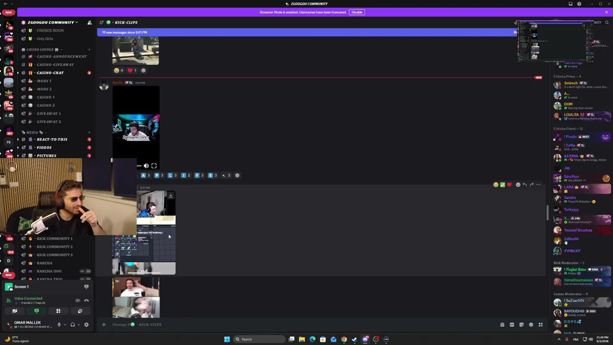Toggle screen sharing in voice panel
The image size is (613, 345).
coord(36,311)
